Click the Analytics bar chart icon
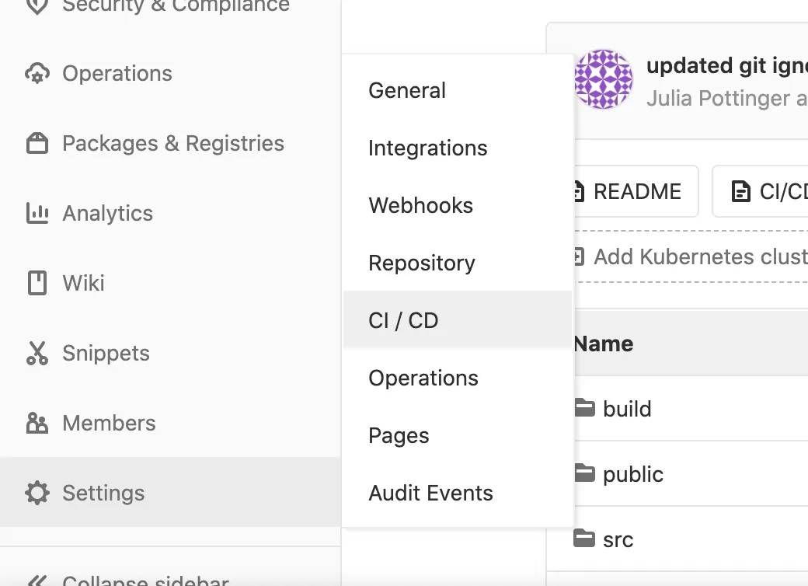Image resolution: width=808 pixels, height=586 pixels. coord(37,214)
